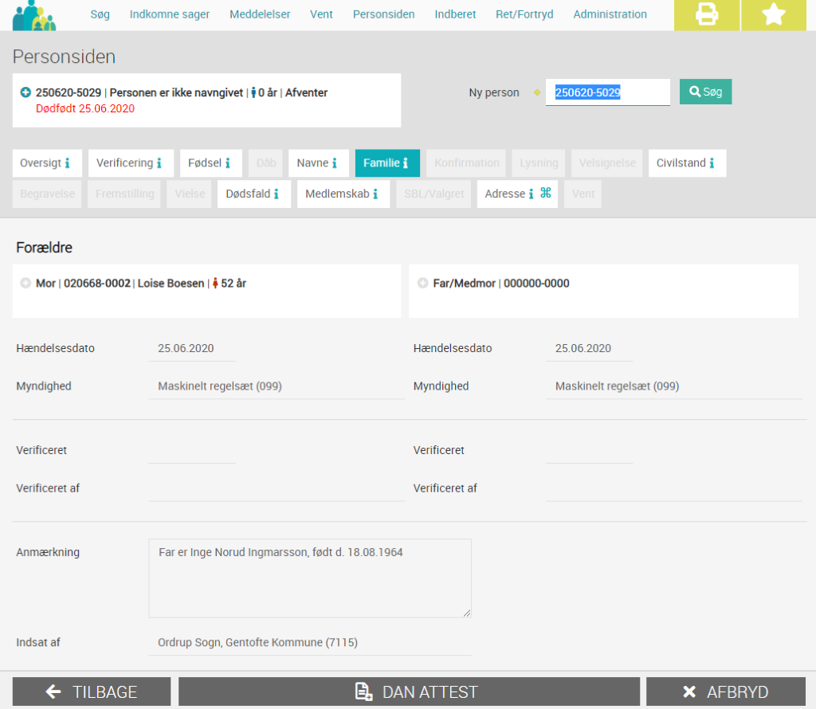Image resolution: width=816 pixels, height=709 pixels.
Task: Expand person card 250620-5029 via plus icon
Action: (25, 92)
